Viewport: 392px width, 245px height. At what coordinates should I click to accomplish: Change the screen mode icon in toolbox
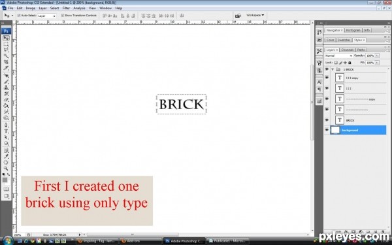(x=6, y=196)
